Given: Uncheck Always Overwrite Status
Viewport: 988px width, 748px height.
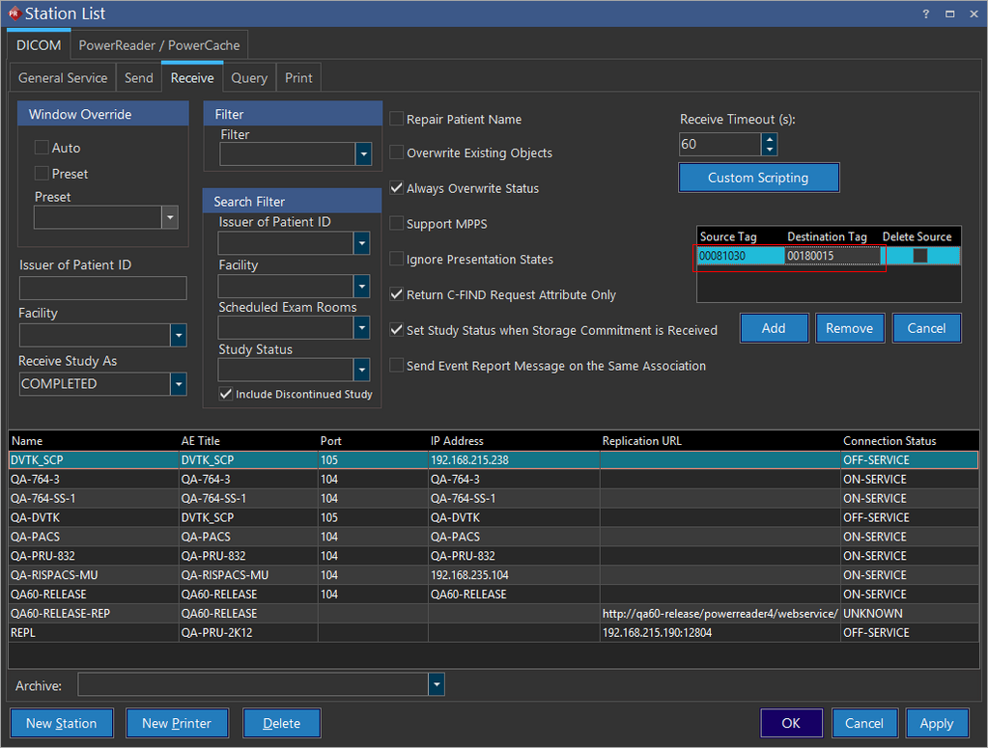Looking at the screenshot, I should click(x=397, y=188).
